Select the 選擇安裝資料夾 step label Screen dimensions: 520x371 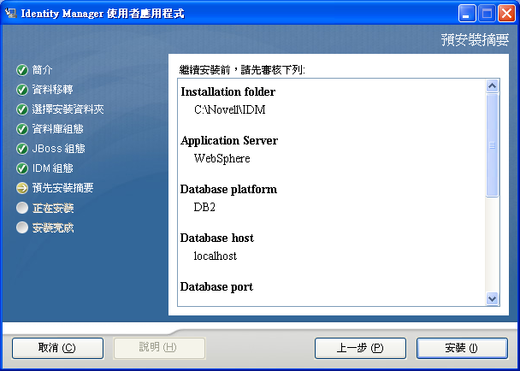coord(68,109)
